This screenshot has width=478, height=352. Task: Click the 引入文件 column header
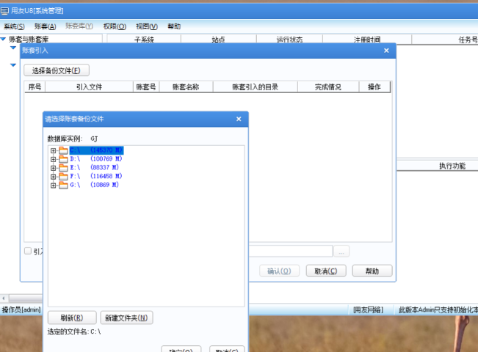pyautogui.click(x=89, y=87)
